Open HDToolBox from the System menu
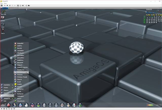Screen dimensions: 162x110 21,56
